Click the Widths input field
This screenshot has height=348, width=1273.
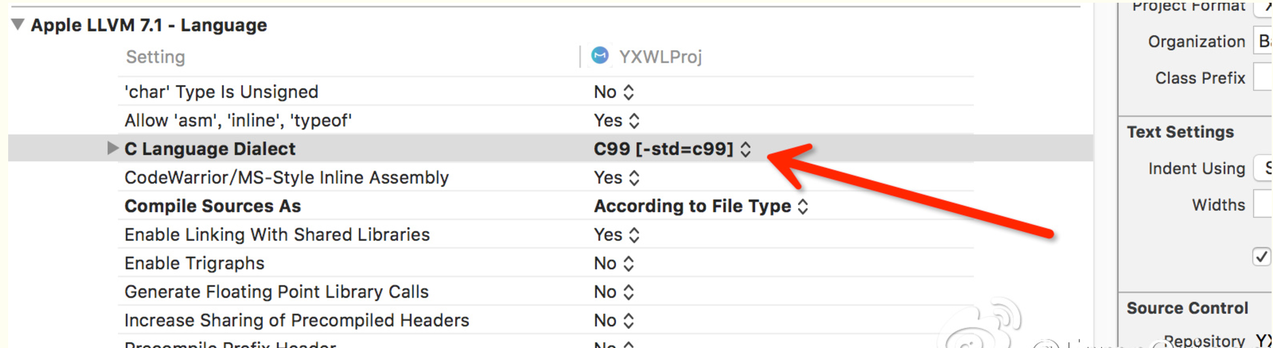point(1263,205)
